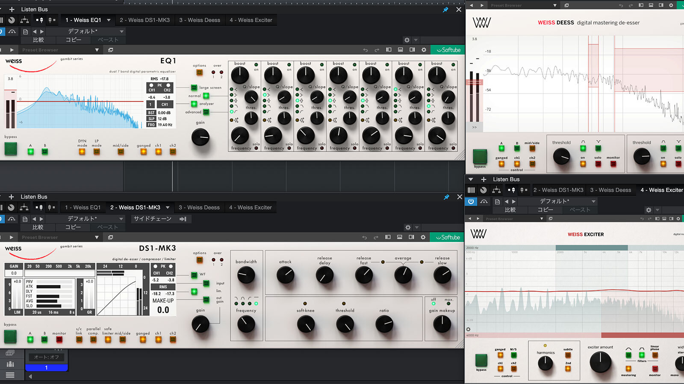Switch to 1 - Weiss EQ1 tab in DS1-MK3 window
Screen dimensions: 684x384
pyautogui.click(x=83, y=207)
